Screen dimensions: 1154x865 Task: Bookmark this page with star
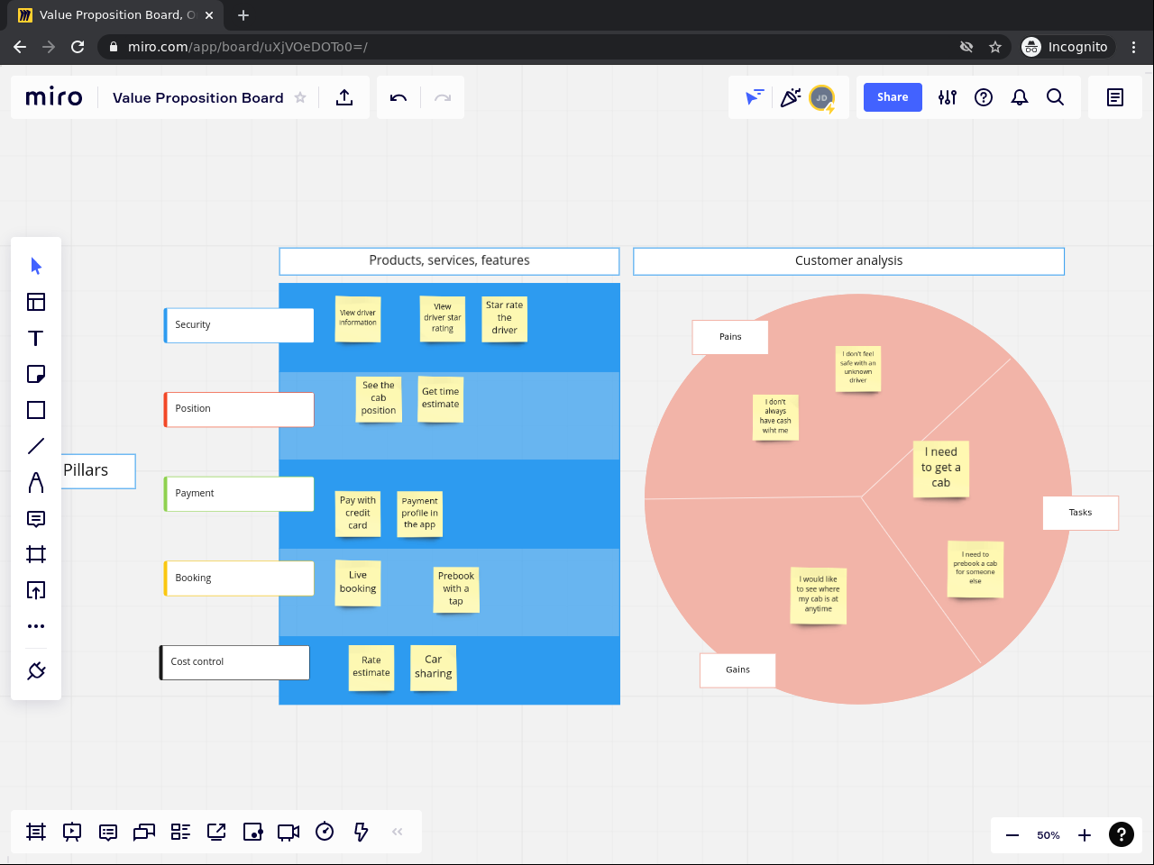coord(995,47)
